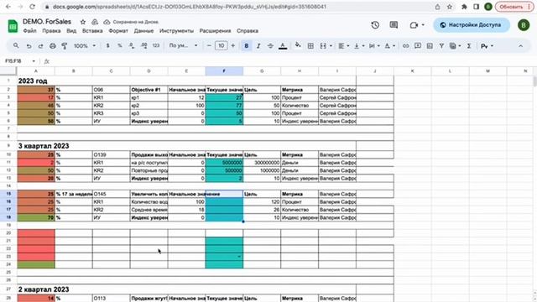The height and width of the screenshot is (302, 537).
Task: Star the DEMO. ForSales document
Action: [x=83, y=22]
